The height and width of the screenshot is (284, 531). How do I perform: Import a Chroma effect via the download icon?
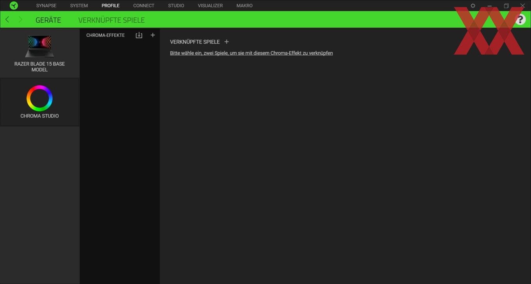pos(139,35)
